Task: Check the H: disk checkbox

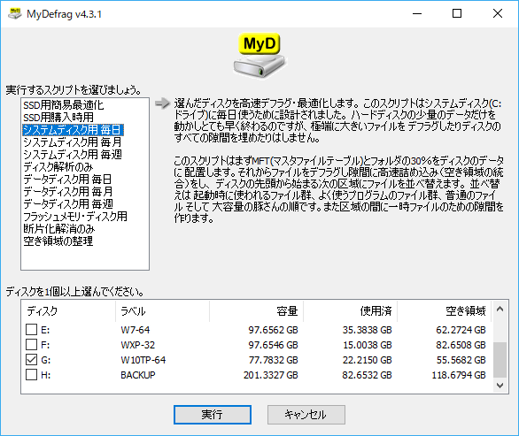Action: click(32, 374)
